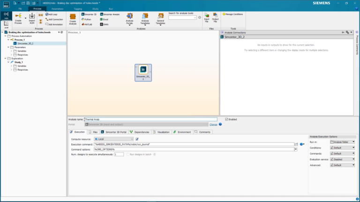Add a Simcenter Amesim analysis
The width and height of the screenshot is (360, 202).
pos(110,14)
